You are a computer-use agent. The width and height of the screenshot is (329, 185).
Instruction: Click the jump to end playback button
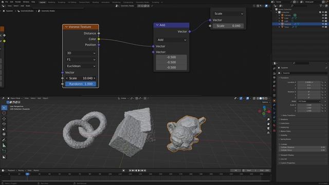coord(144,171)
